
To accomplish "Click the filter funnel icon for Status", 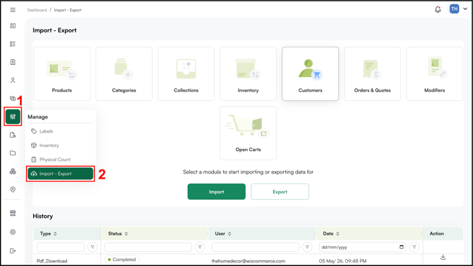I will (200, 247).
